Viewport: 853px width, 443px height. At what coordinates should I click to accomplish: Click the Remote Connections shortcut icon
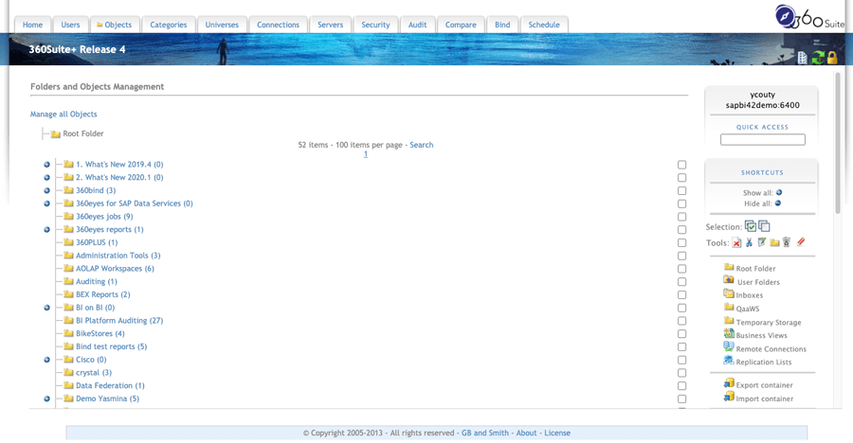click(729, 346)
